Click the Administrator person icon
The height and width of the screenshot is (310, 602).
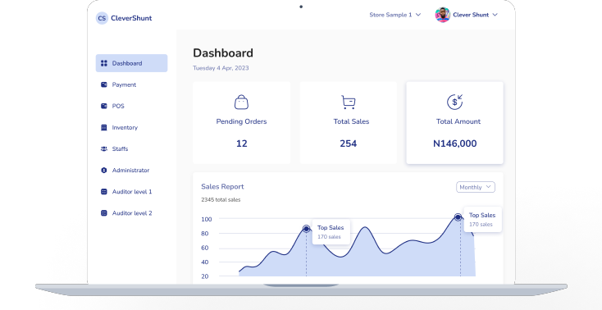pos(103,171)
